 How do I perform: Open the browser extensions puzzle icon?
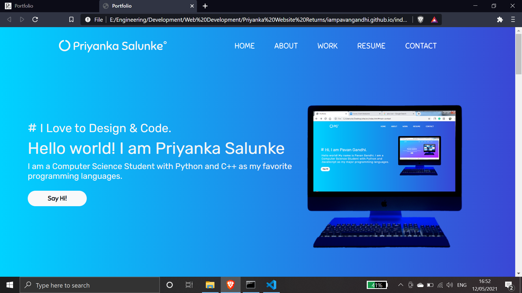(500, 20)
